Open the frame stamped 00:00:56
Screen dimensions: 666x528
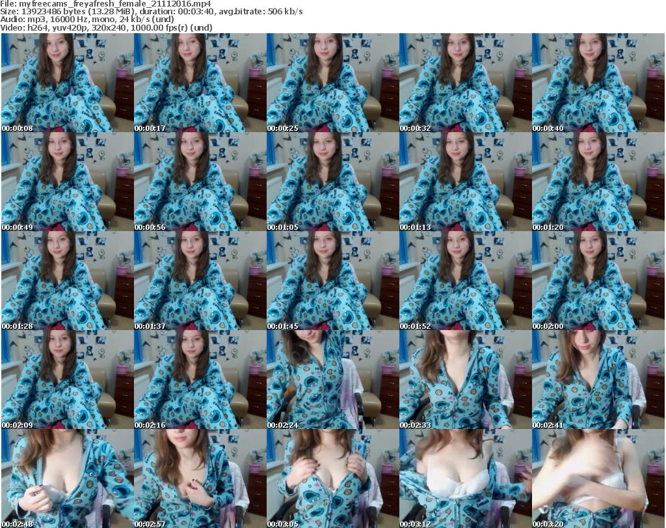[200, 182]
